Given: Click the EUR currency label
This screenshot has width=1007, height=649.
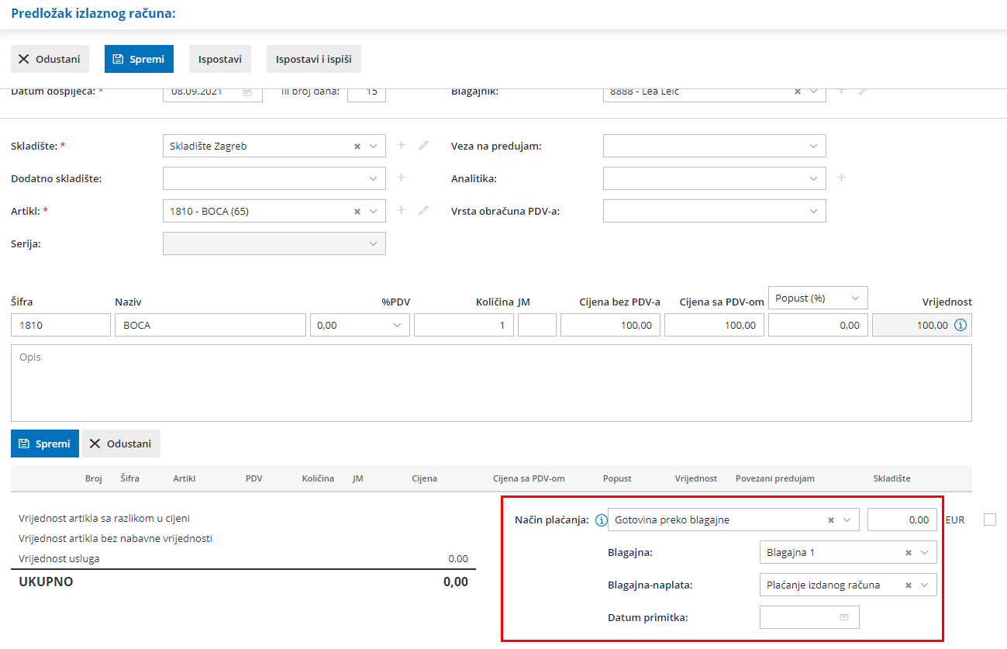Looking at the screenshot, I should tap(955, 520).
